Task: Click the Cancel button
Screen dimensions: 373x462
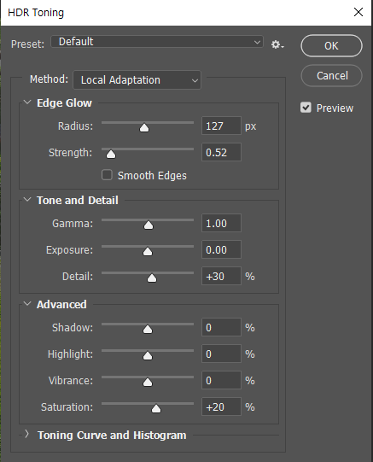Action: (331, 76)
